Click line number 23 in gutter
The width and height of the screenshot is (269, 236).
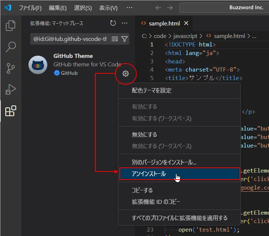coord(150,229)
